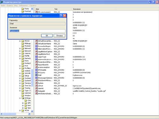Expand the SvcHost key in the tree

(20, 78)
